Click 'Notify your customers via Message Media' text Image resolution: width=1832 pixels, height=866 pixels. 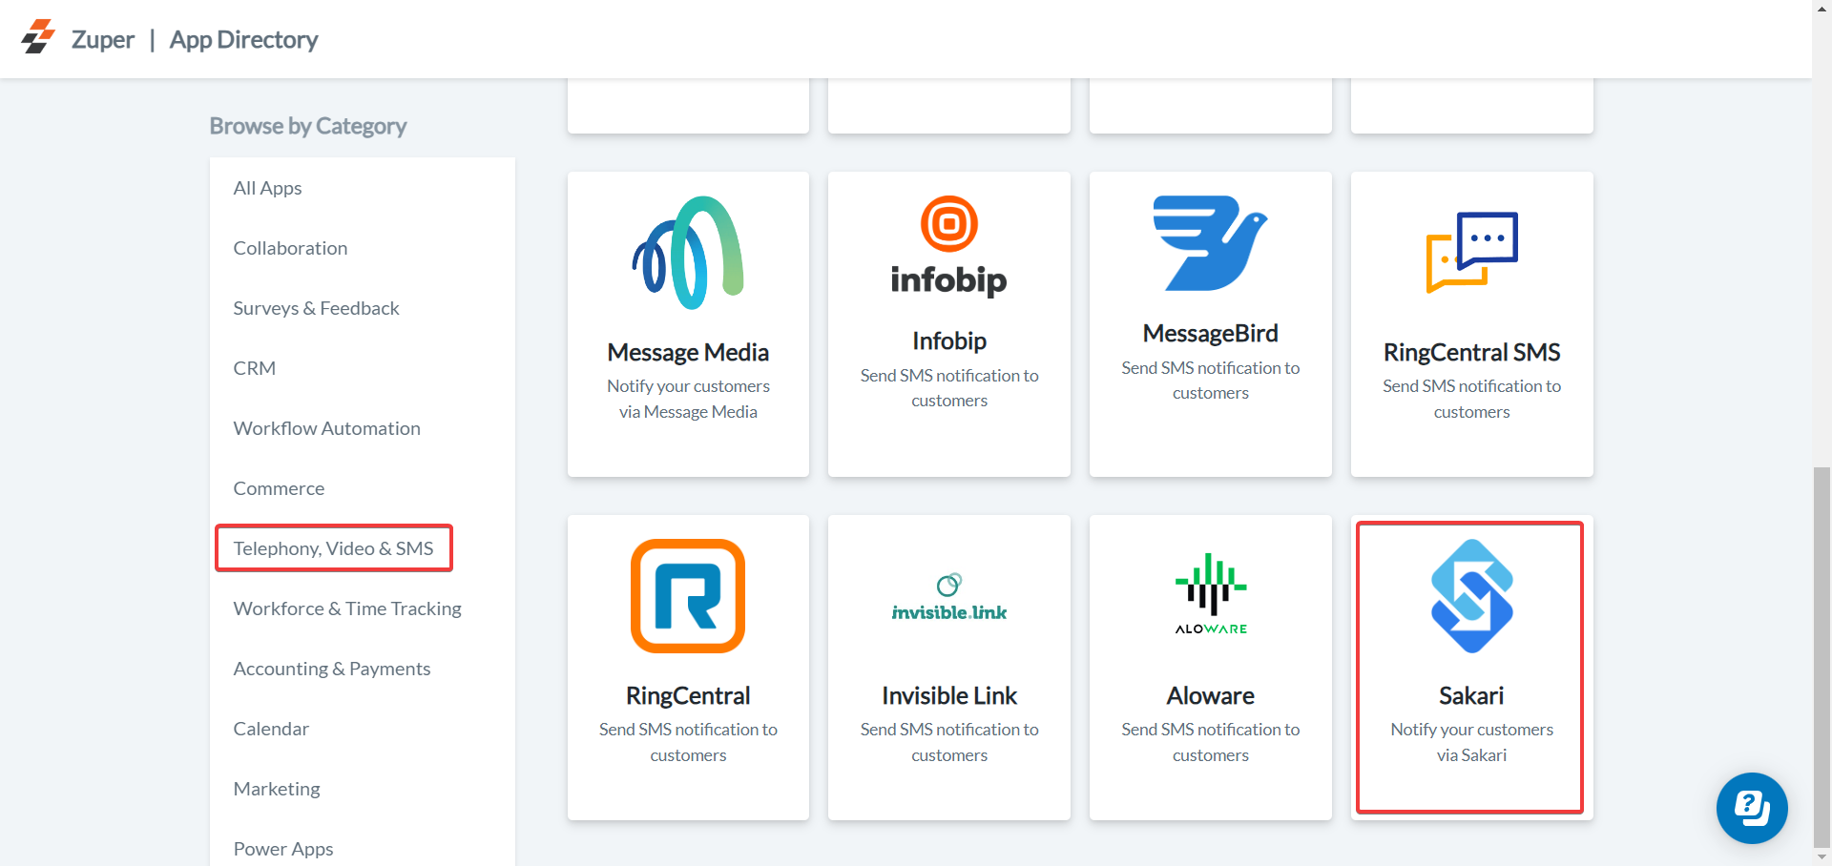tap(688, 399)
